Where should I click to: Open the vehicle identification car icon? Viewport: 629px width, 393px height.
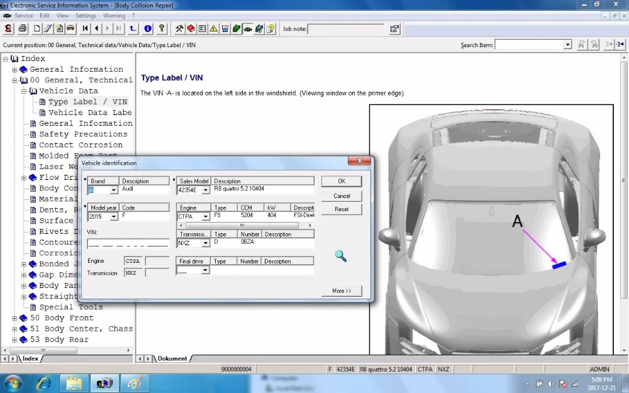point(247,28)
